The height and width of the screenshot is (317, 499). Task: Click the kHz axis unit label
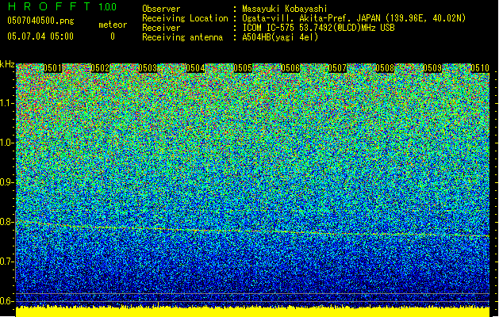click(7, 64)
